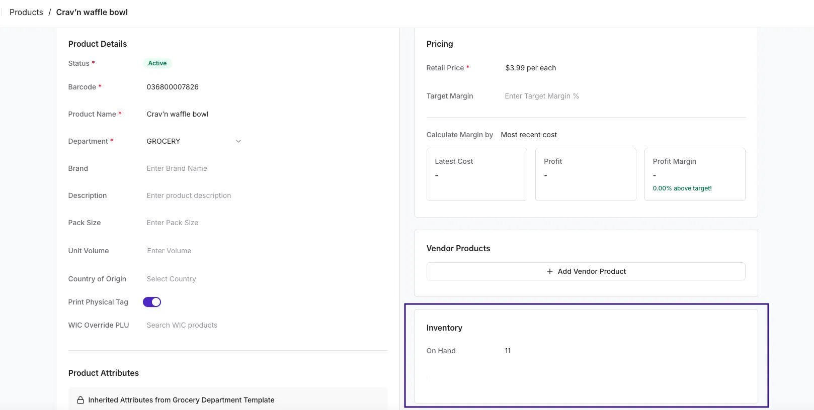
Task: Edit the Retail Price $3.99 per each value
Action: pos(531,68)
